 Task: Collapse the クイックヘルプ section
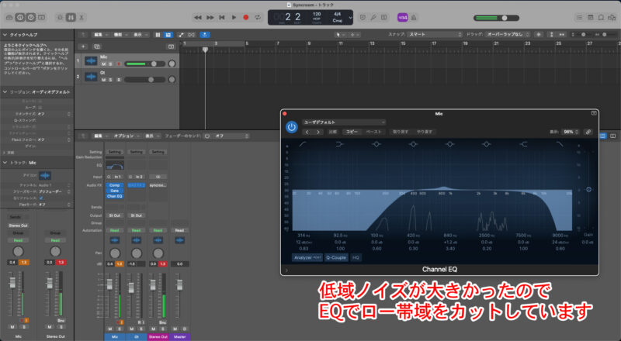click(x=5, y=35)
